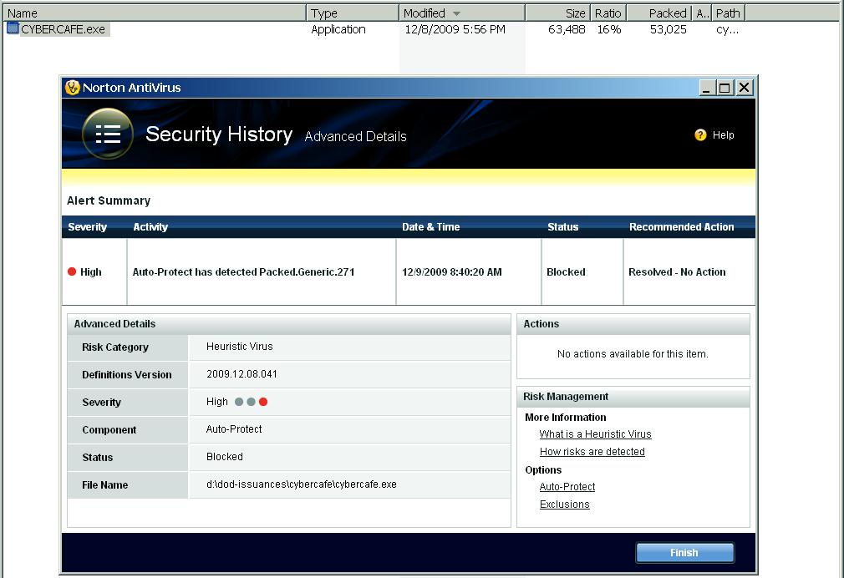Click the red High severity dot in alert row
The width and height of the screenshot is (844, 578).
72,271
